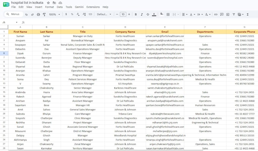The image size is (258, 151).
Task: Open the Extensions menu
Action: (x=93, y=7)
